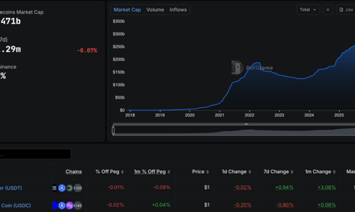Viewport: 355px width, 212px height.
Task: Click USDC 1m % off peg value +0.04%
Action: 161,205
